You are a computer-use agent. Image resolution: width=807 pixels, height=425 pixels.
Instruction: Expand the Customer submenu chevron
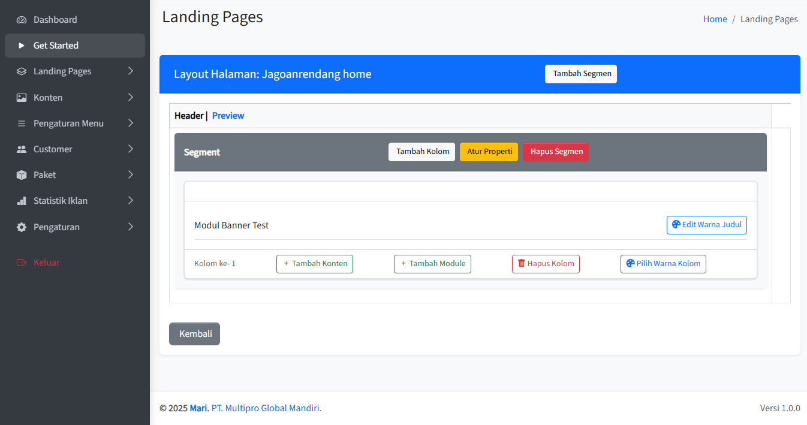click(x=131, y=149)
